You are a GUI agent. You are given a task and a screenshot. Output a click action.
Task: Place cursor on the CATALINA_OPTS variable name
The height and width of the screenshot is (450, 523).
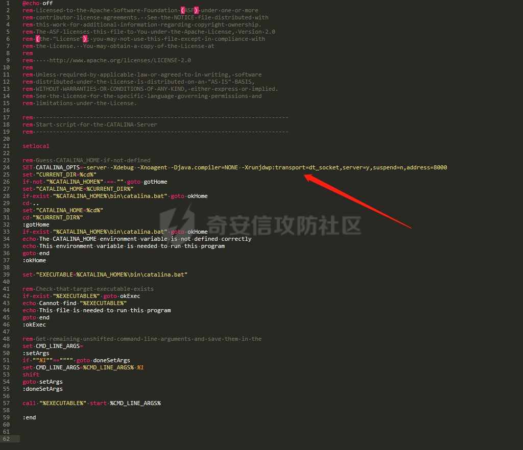coord(58,167)
